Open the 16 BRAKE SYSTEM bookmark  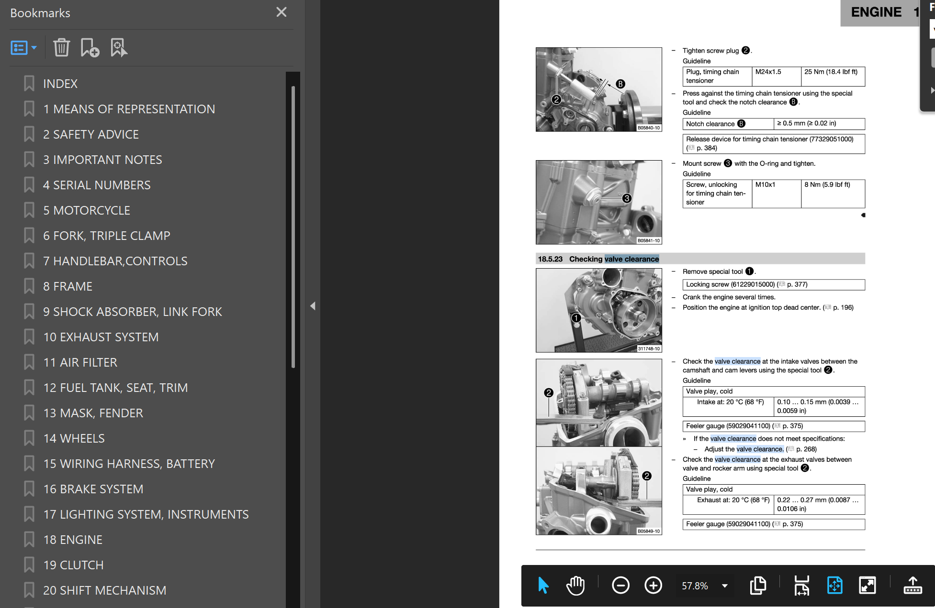93,489
